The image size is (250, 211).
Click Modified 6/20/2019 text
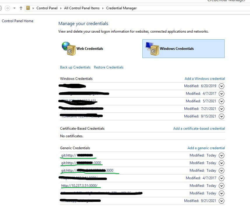point(200,86)
